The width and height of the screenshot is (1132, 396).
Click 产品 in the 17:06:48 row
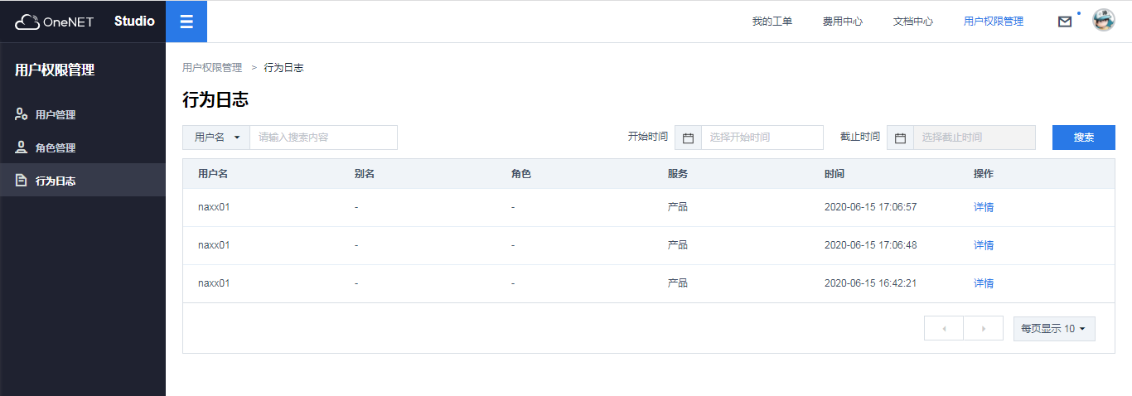click(x=678, y=245)
